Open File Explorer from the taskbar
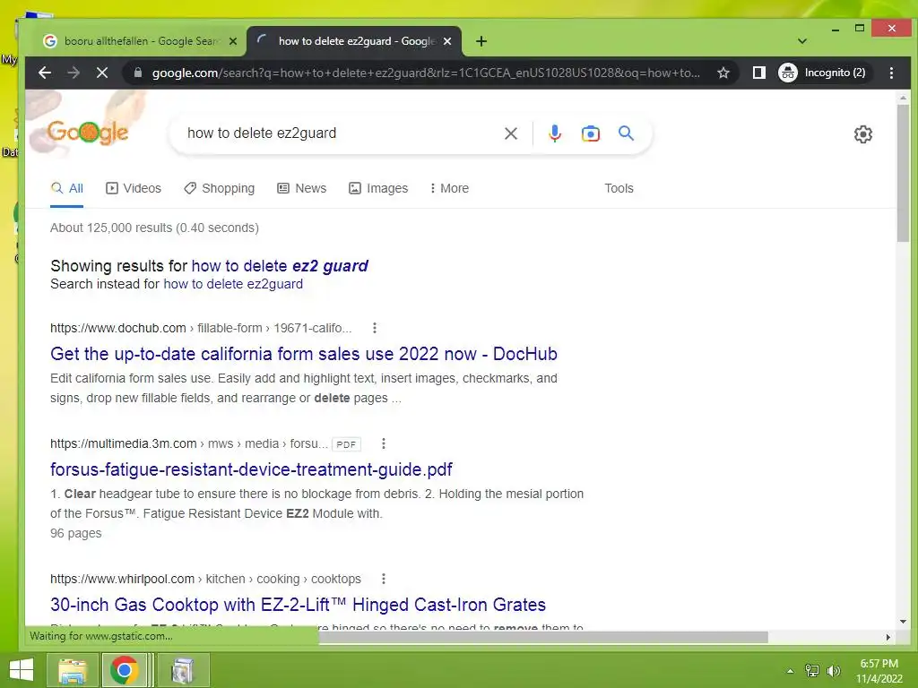This screenshot has height=688, width=918. coord(72,670)
